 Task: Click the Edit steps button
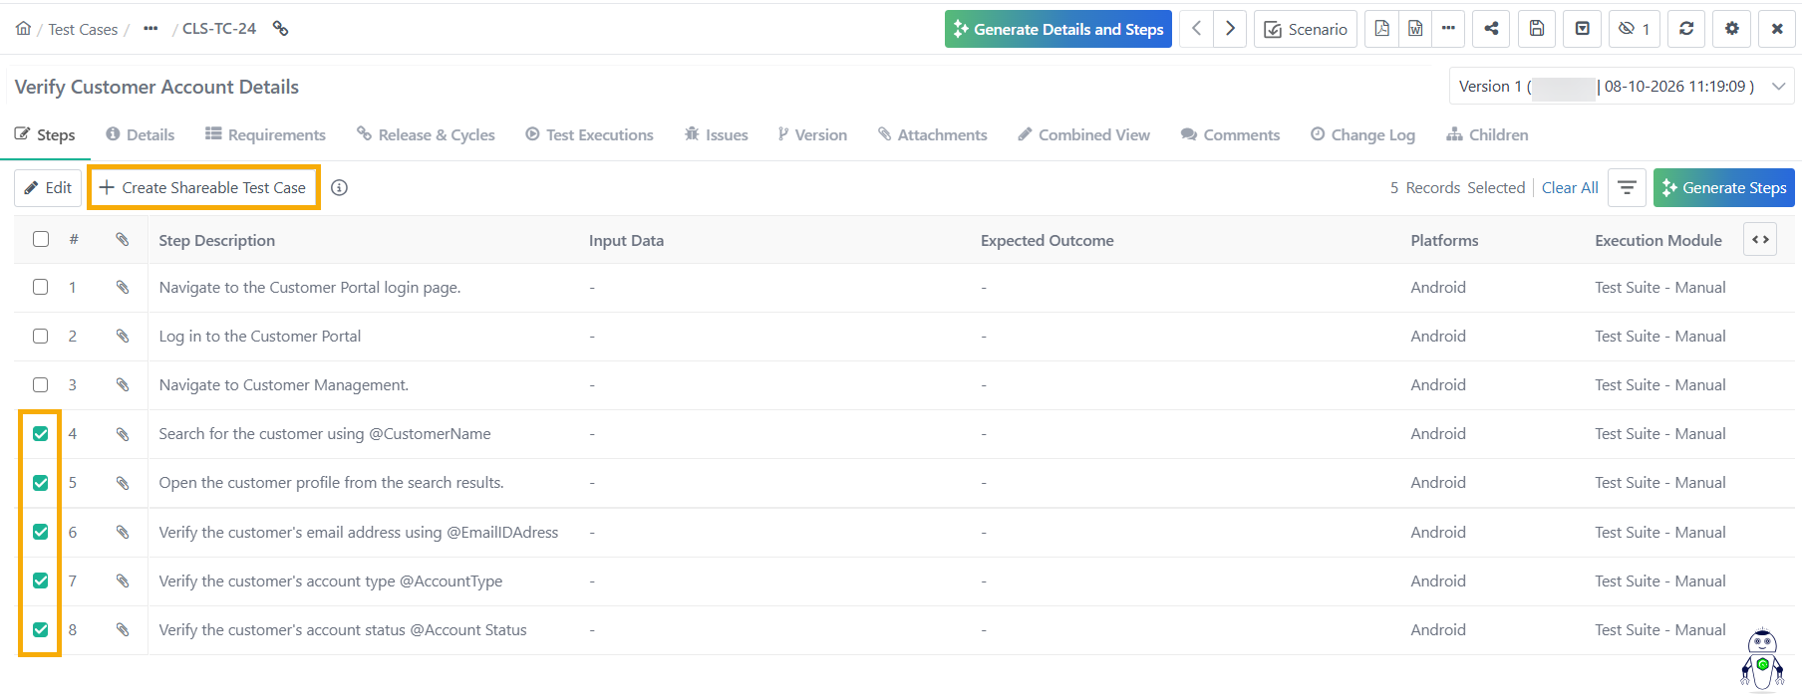tap(48, 188)
